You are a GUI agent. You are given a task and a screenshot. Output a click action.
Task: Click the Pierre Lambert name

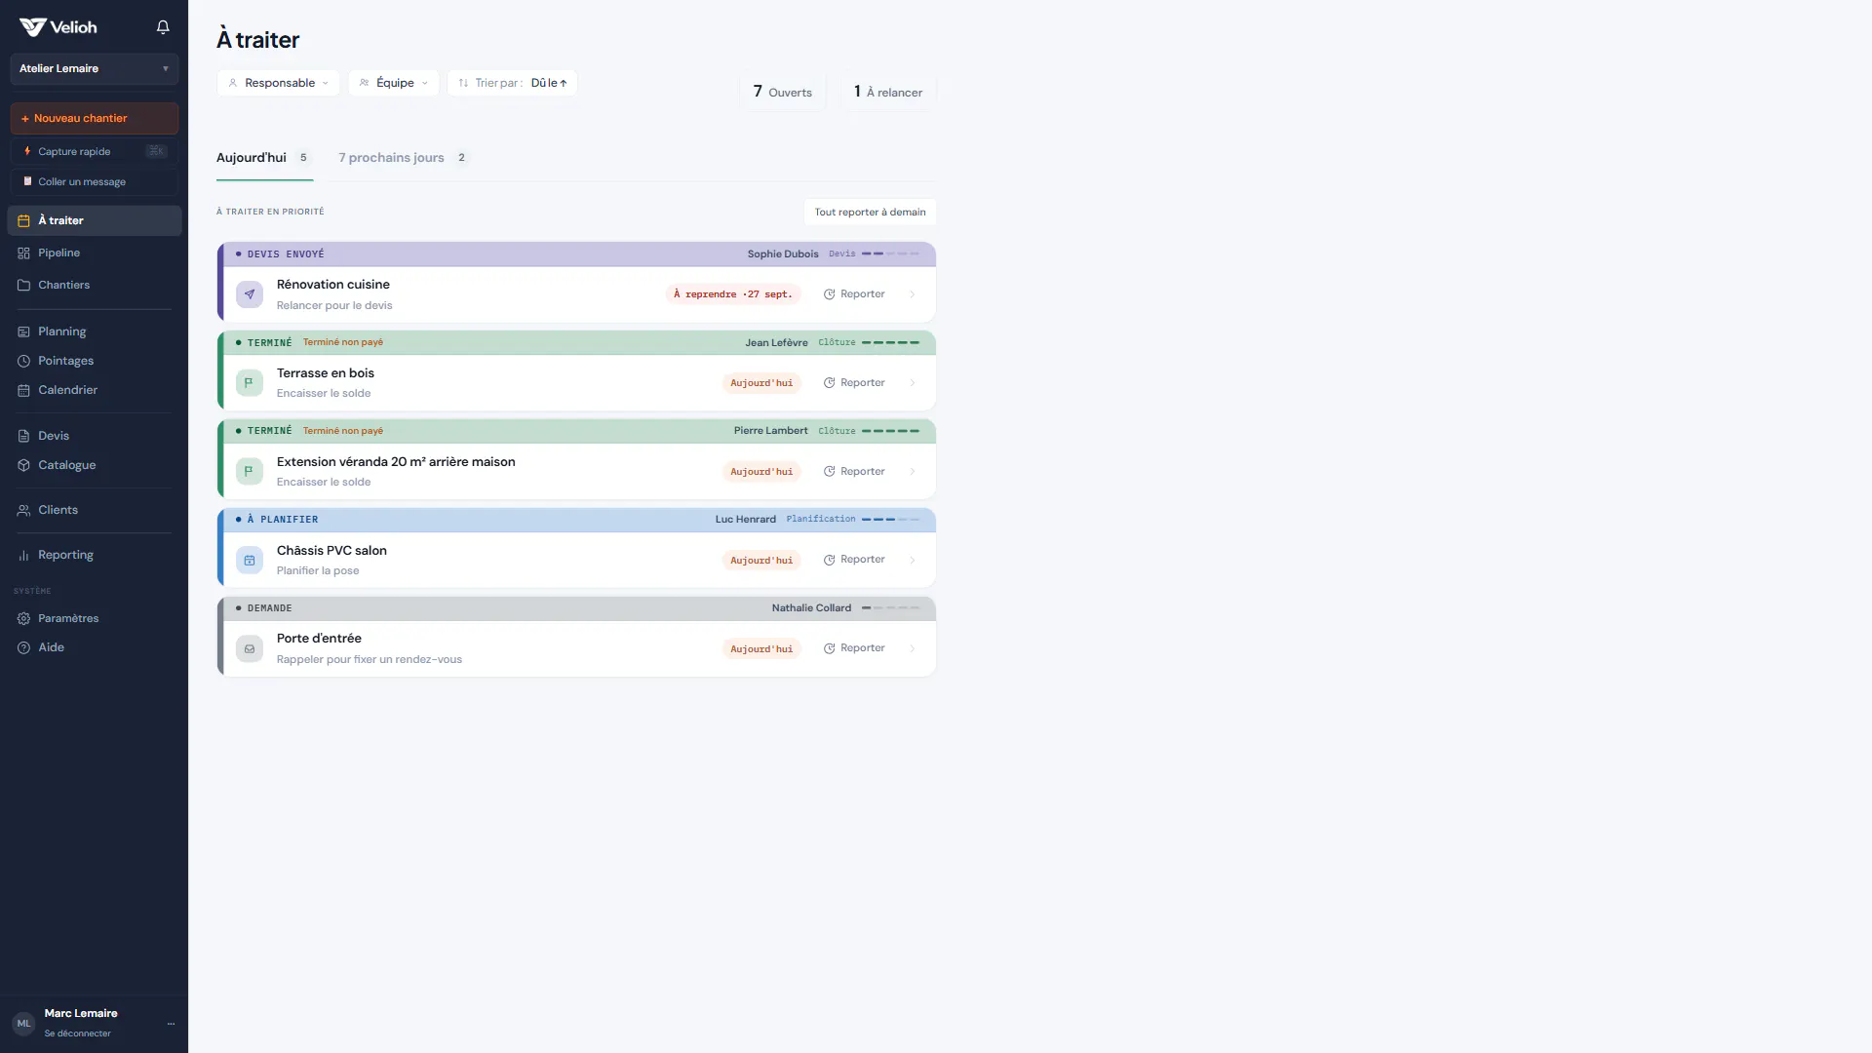[x=770, y=431]
